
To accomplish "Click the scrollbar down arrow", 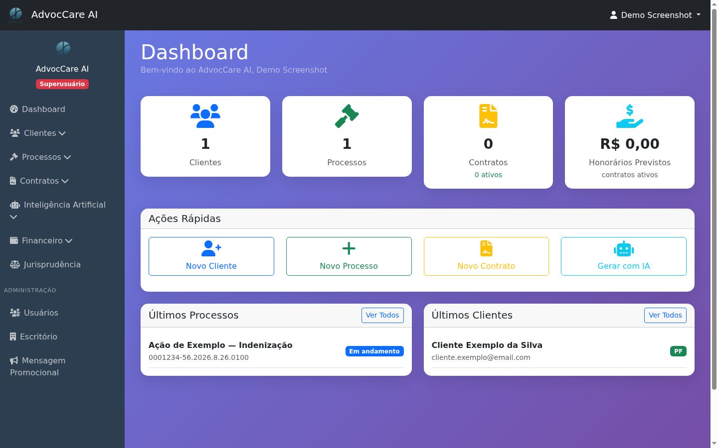I will [x=714, y=444].
